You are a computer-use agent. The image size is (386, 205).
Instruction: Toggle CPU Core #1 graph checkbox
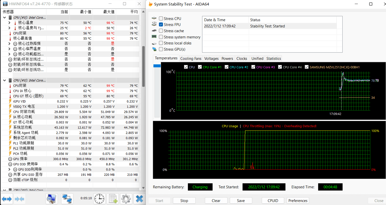(x=200, y=67)
